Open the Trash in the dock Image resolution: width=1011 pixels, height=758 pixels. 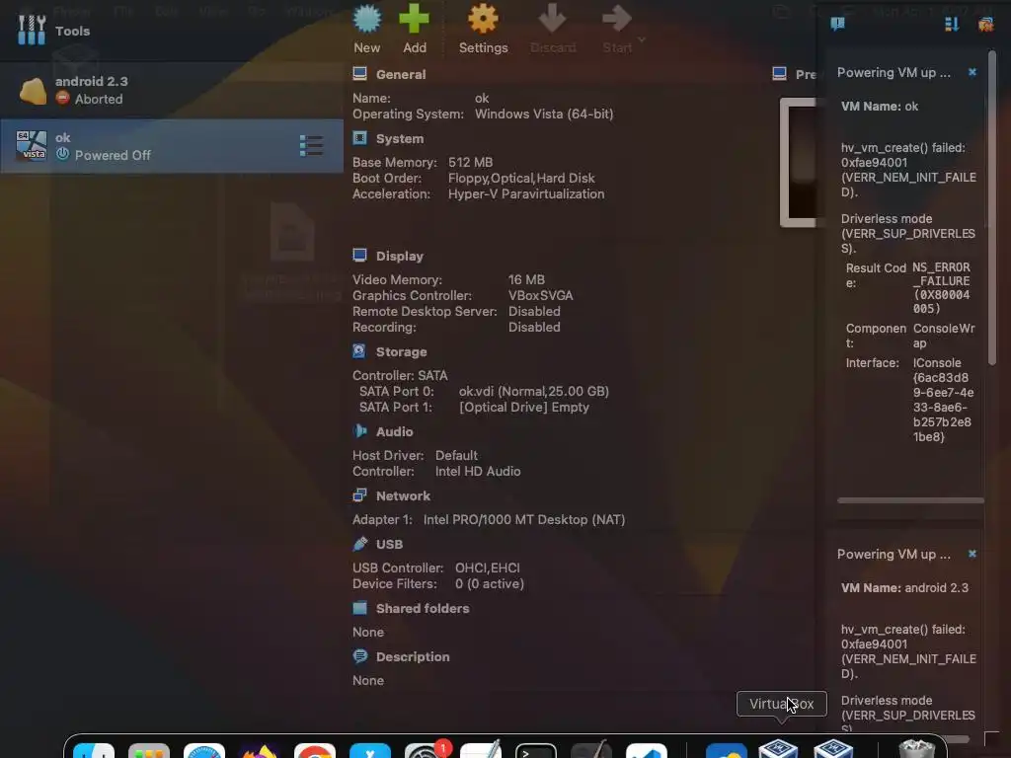click(916, 750)
